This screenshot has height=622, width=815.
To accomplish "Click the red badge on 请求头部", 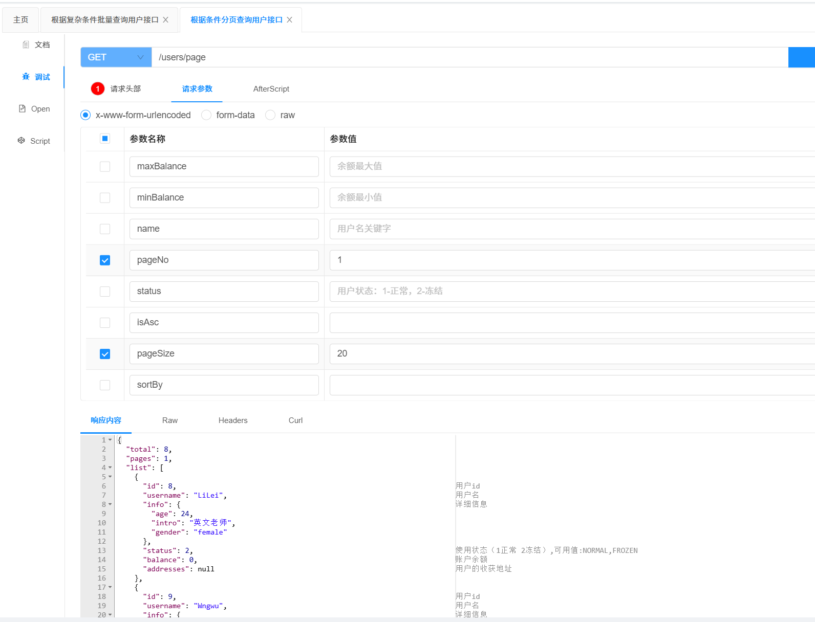I will 98,88.
